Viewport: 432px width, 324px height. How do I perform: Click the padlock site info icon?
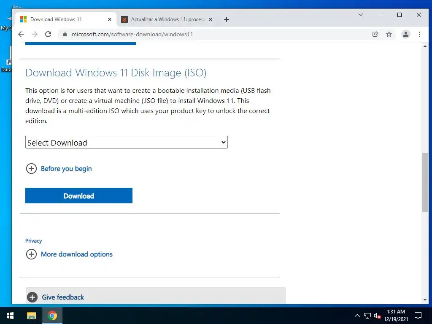coord(65,34)
